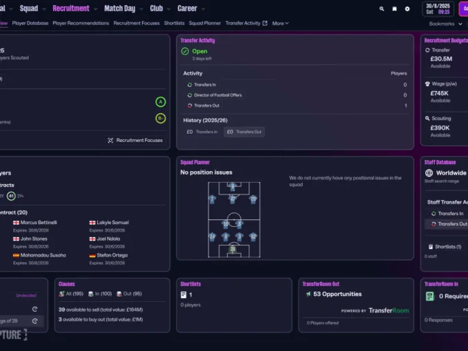Select the Transfers In history toggle
This screenshot has height=351, width=468.
coord(201,132)
